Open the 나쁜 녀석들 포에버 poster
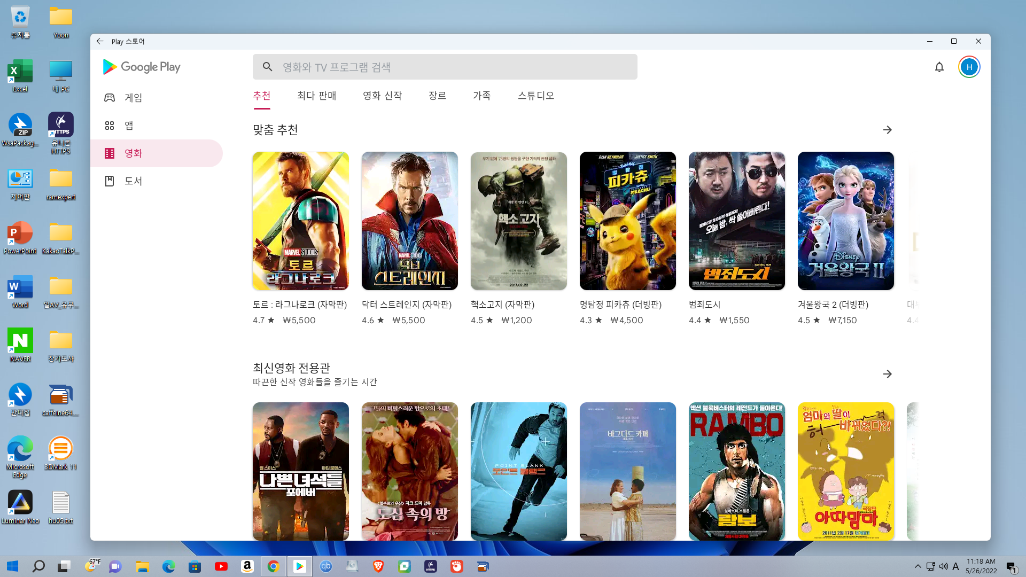The image size is (1026, 577). pos(301,471)
